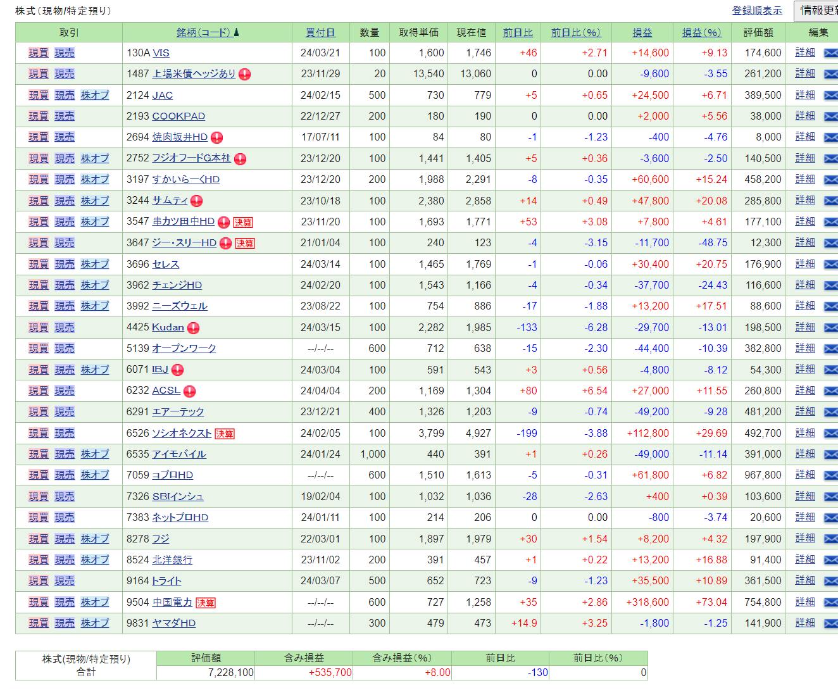The width and height of the screenshot is (838, 695).
Task: Click the red alert icon next to Kudan
Action: (x=194, y=328)
